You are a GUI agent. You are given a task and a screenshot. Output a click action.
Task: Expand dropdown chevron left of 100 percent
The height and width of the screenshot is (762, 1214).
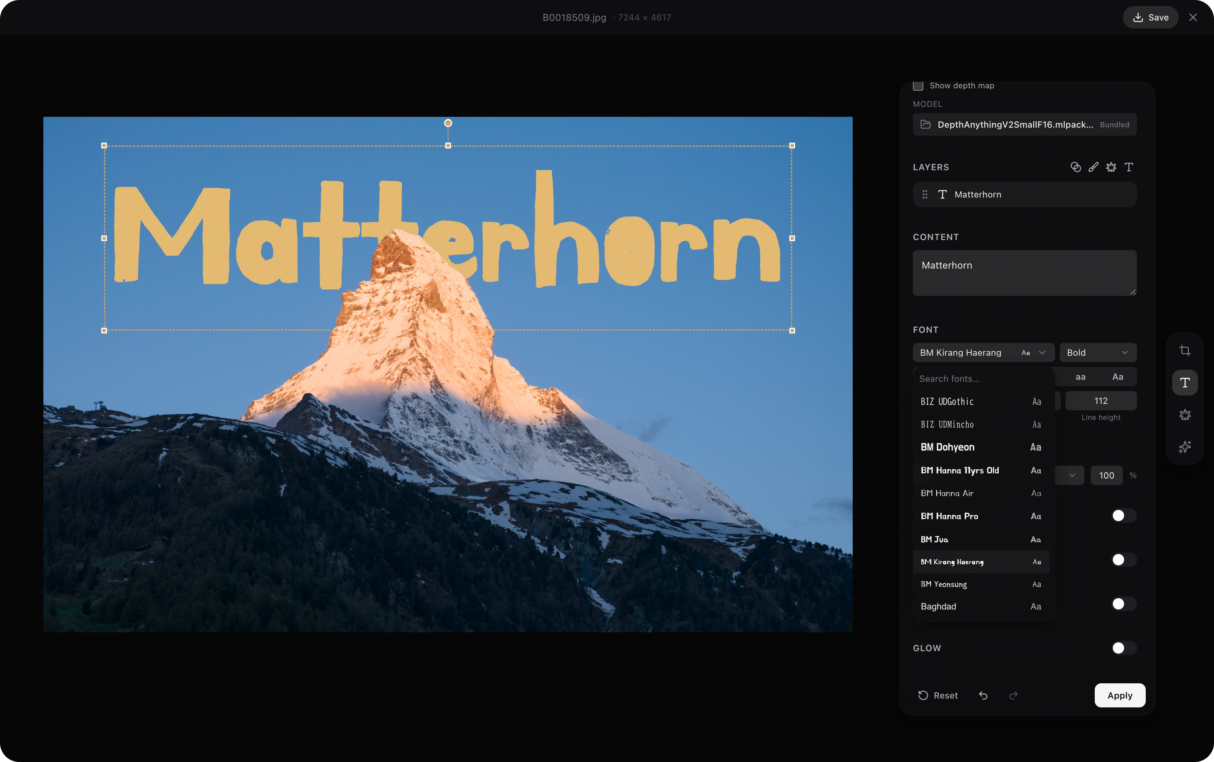click(1071, 475)
